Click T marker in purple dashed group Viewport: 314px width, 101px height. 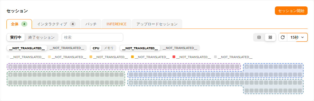point(10,67)
